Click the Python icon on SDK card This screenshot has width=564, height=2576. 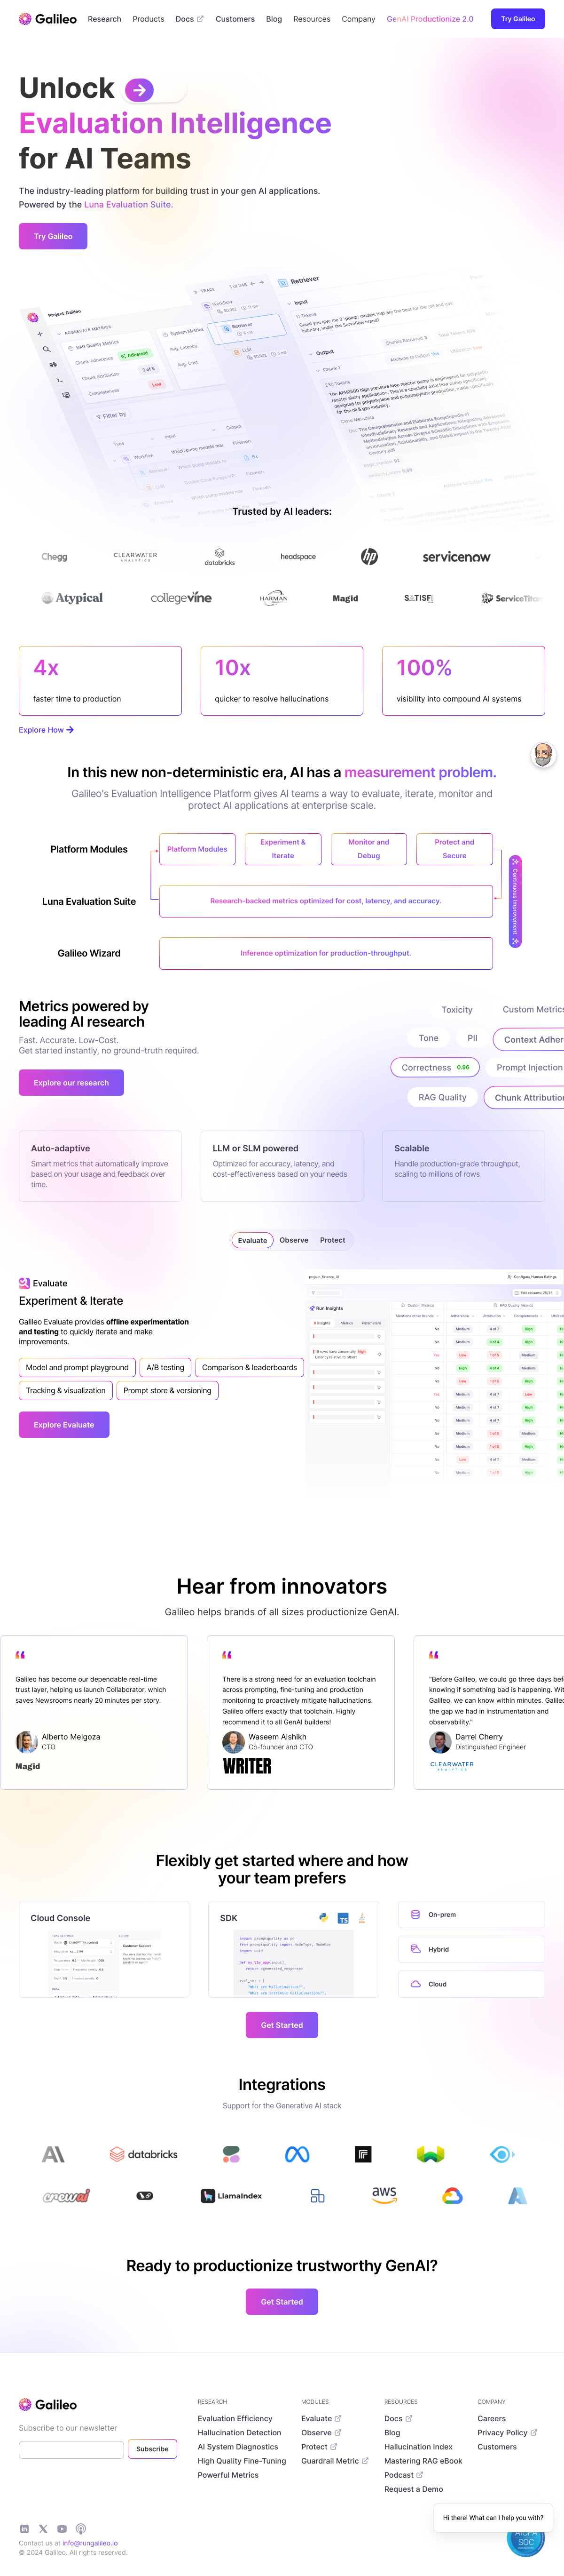pos(323,1917)
